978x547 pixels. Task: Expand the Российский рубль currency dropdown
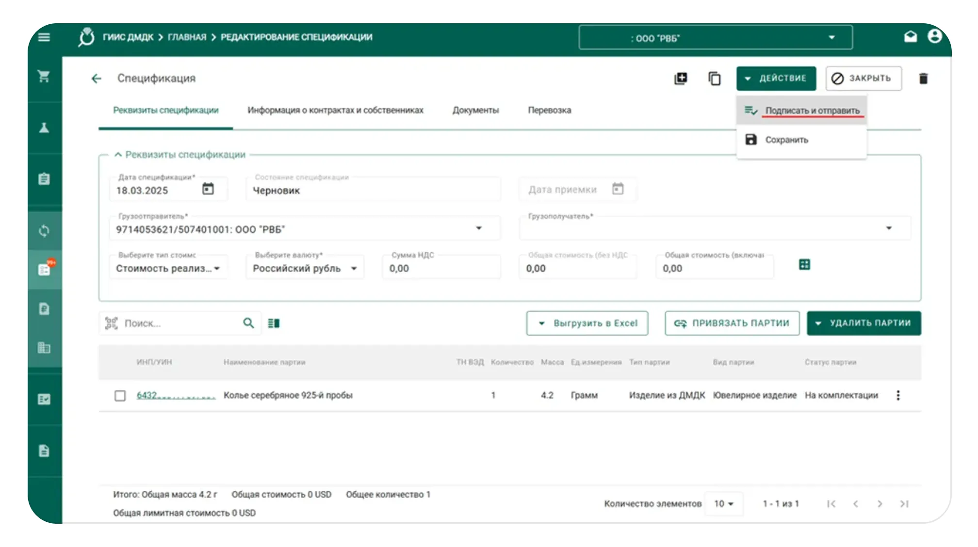tap(354, 269)
